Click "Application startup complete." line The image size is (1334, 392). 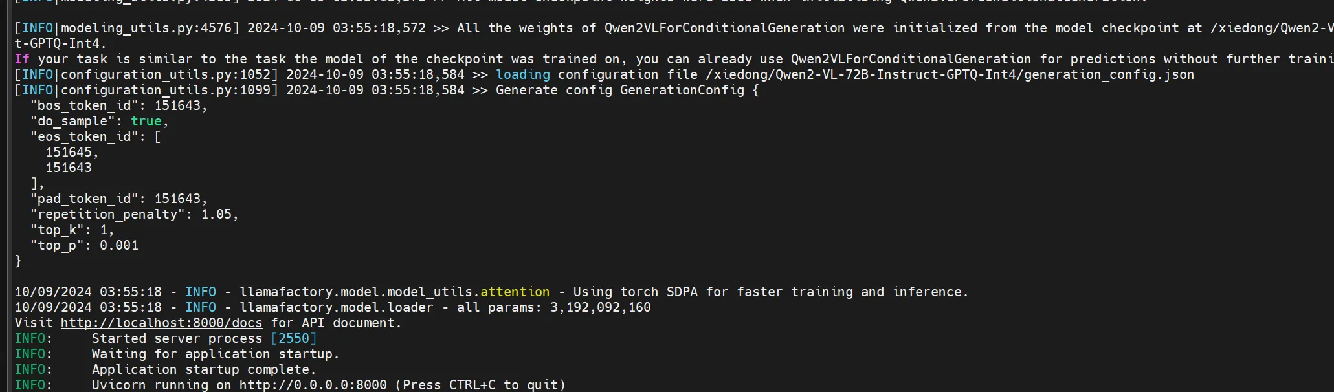click(204, 369)
